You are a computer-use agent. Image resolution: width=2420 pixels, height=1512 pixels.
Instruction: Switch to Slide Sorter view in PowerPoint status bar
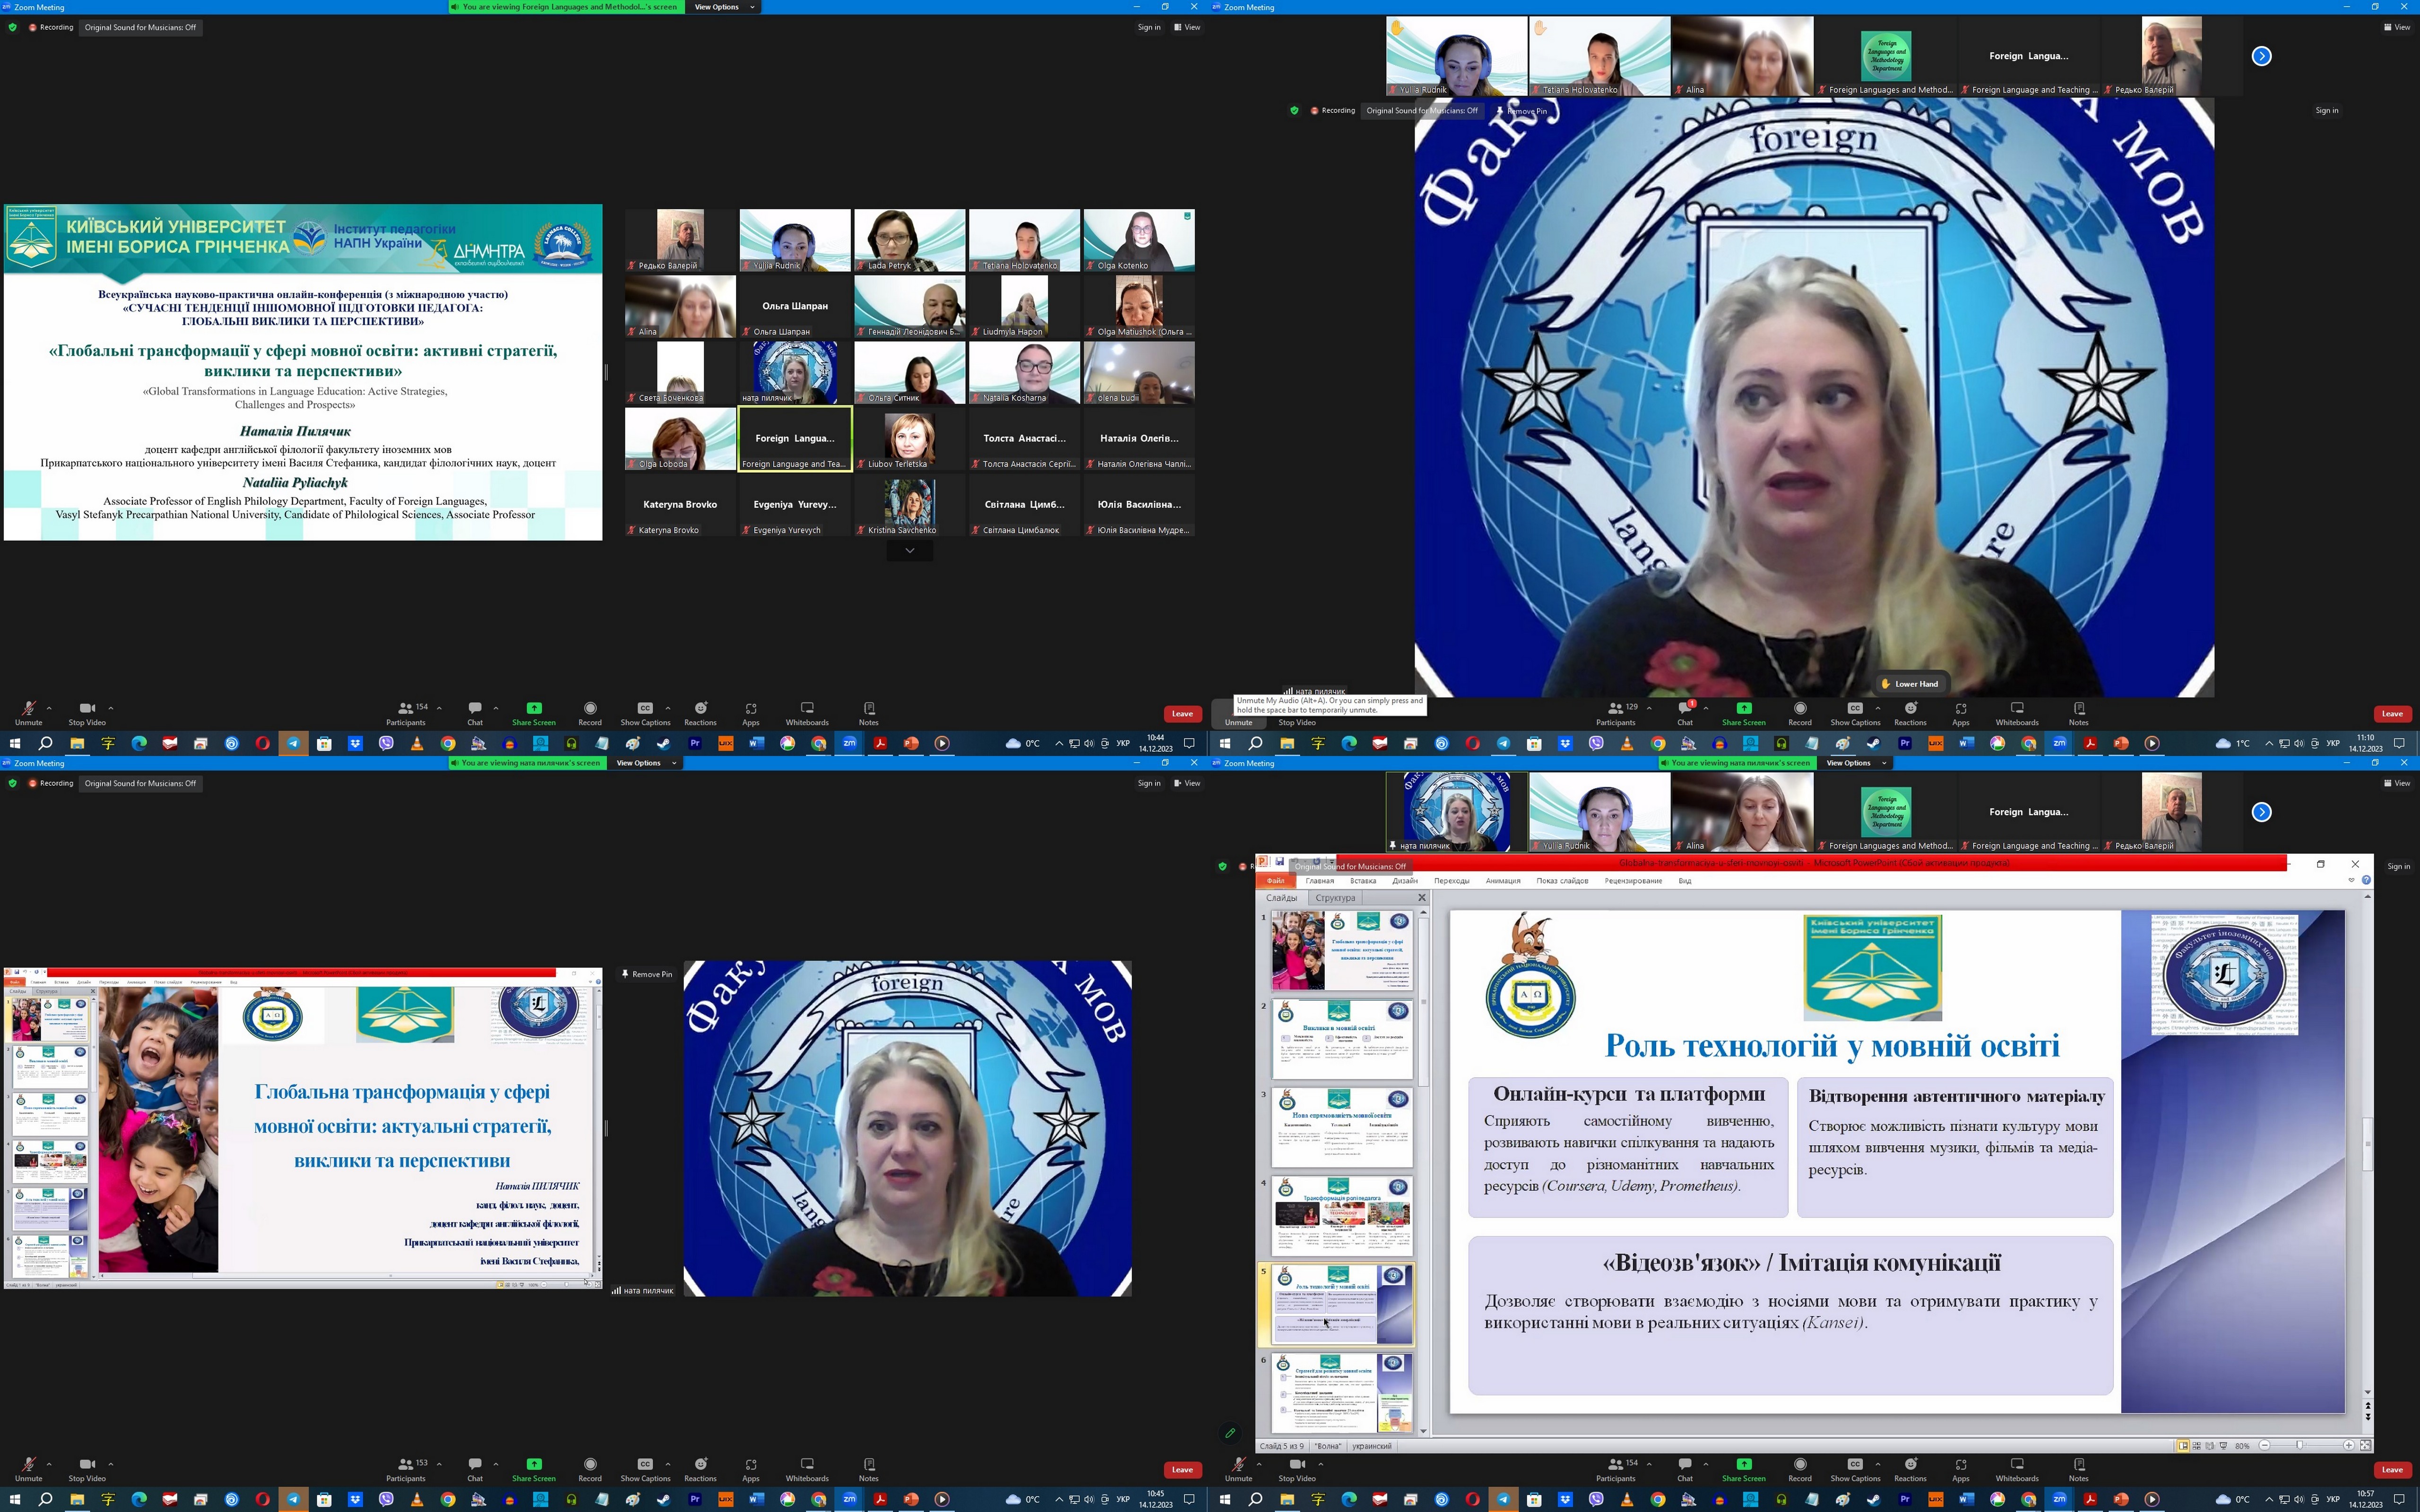pos(2197,1446)
